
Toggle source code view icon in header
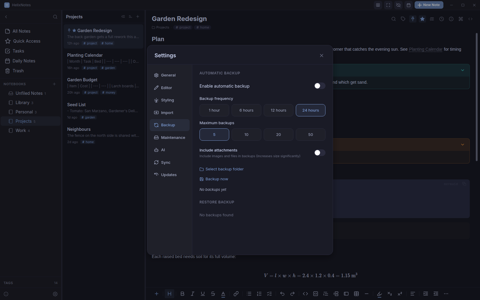pos(470,19)
